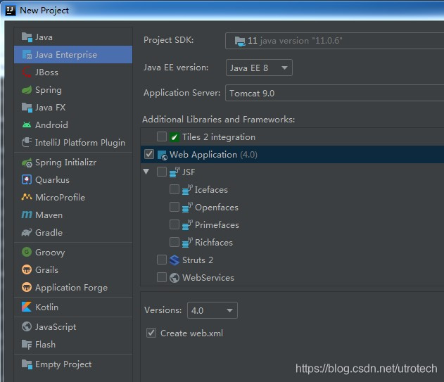
Task: Select Maven project type
Action: 73,215
